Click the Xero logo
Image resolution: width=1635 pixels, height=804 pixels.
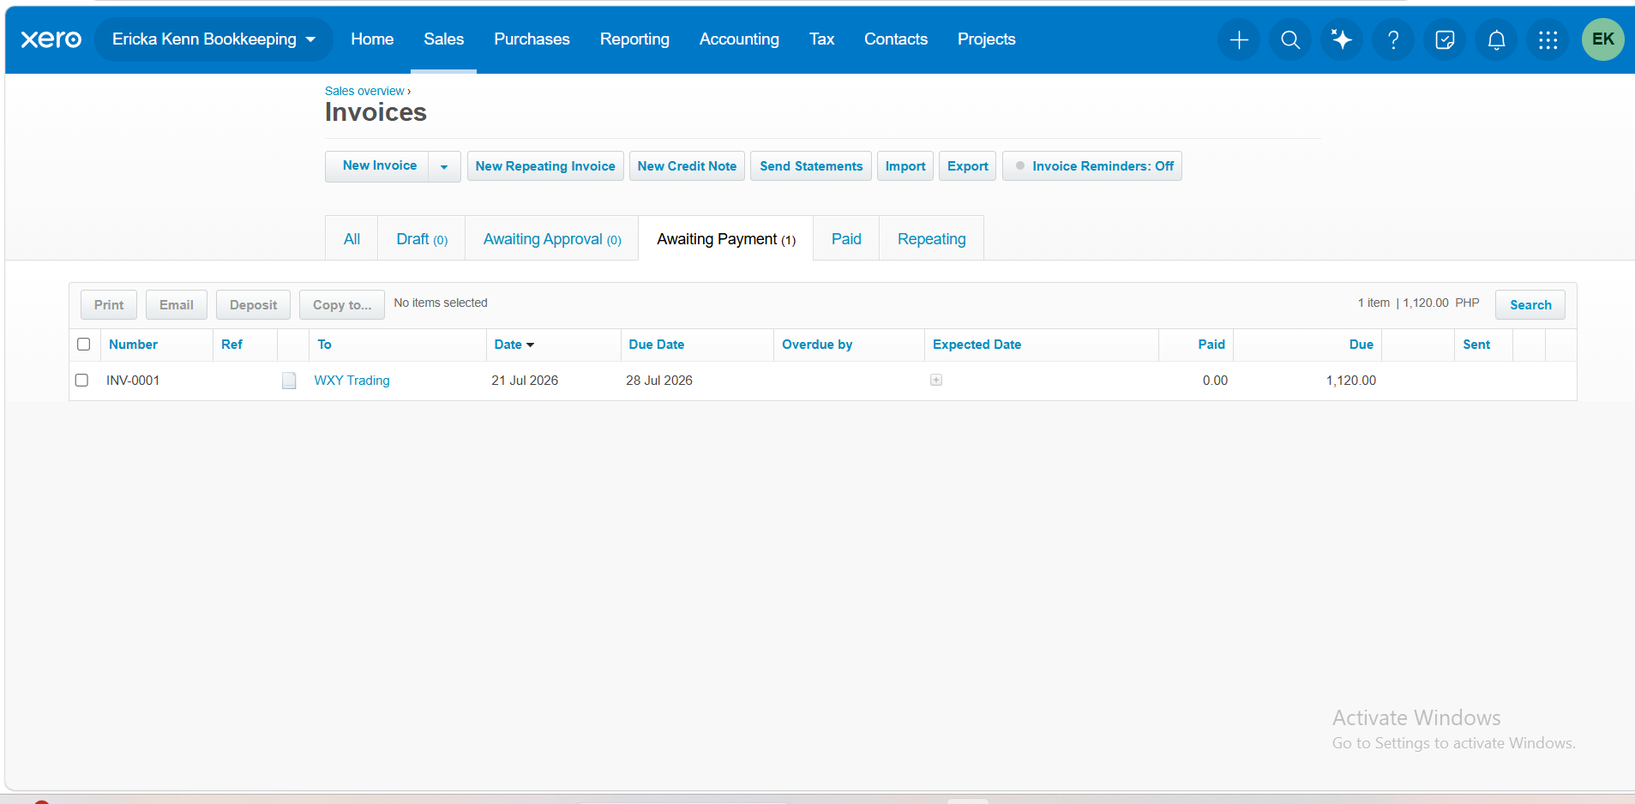(x=51, y=39)
